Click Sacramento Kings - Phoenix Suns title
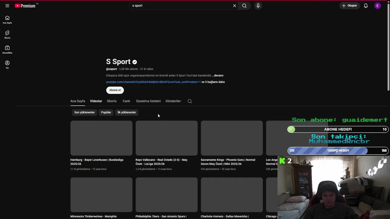This screenshot has height=219, width=390. [x=228, y=162]
